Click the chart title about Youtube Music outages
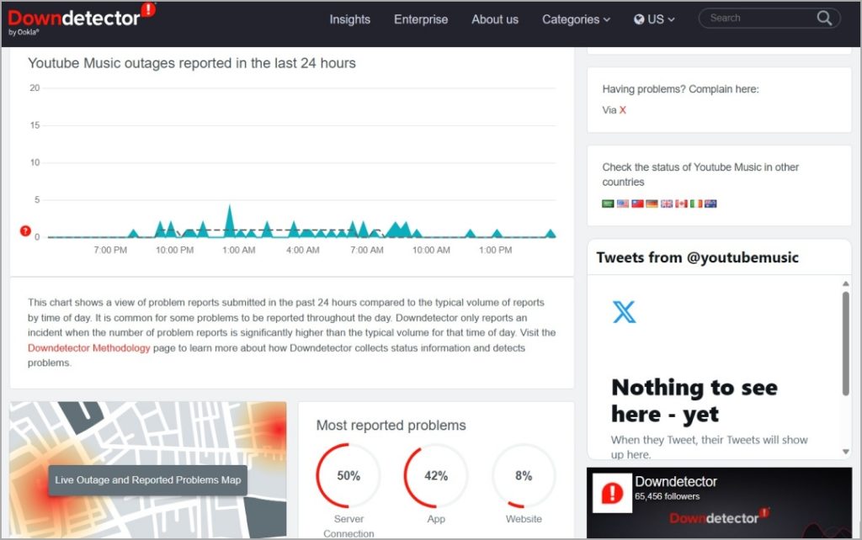Viewport: 862px width, 540px height. (192, 63)
